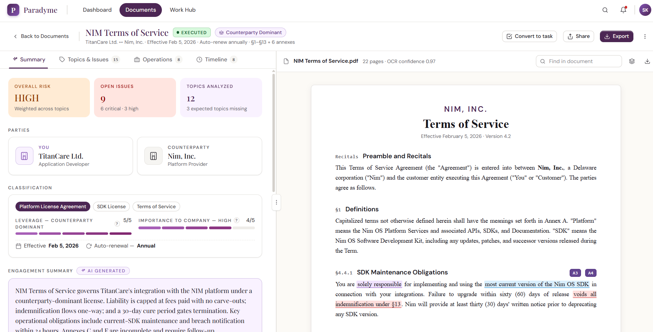
Task: Switch to the Timeline tab
Action: coord(216,60)
